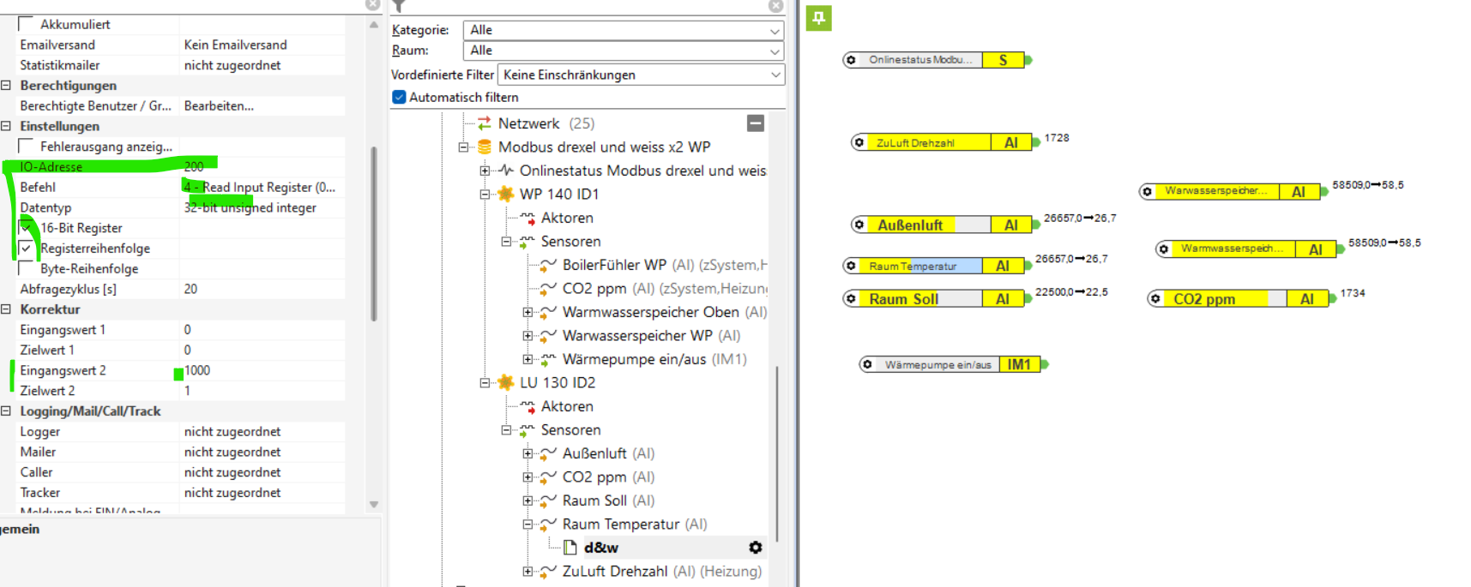1471x587 pixels.
Task: Toggle the 16-Bit Register checkbox
Action: point(26,228)
